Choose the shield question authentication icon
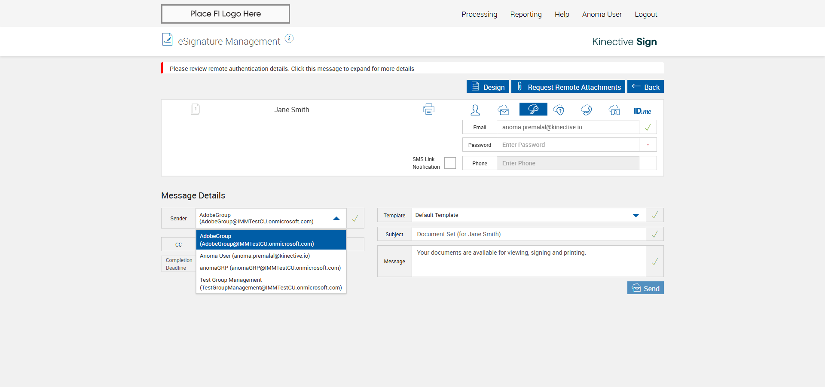Screen dimensions: 825x387 click(559, 110)
